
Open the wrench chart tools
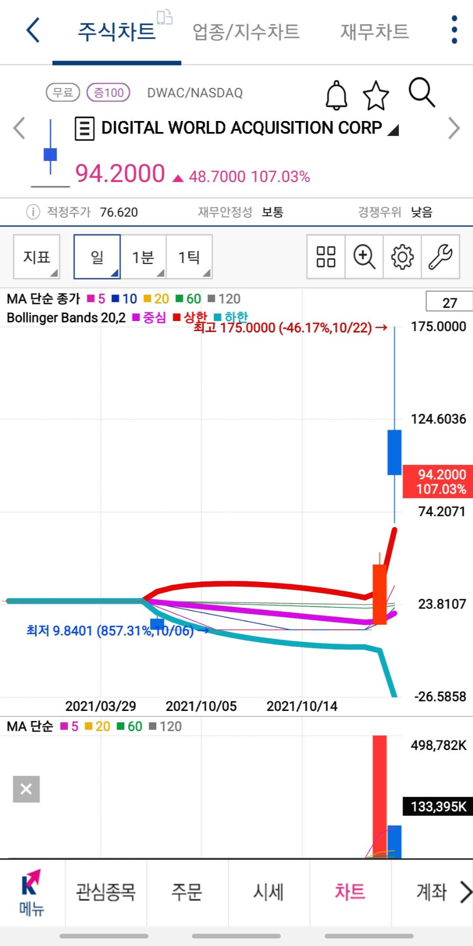(x=440, y=257)
